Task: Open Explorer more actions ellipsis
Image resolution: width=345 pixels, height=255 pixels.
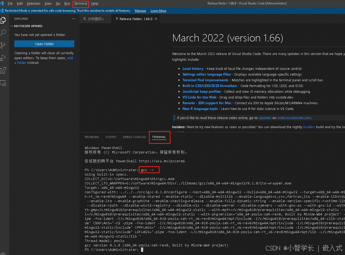Action: pyautogui.click(x=73, y=19)
